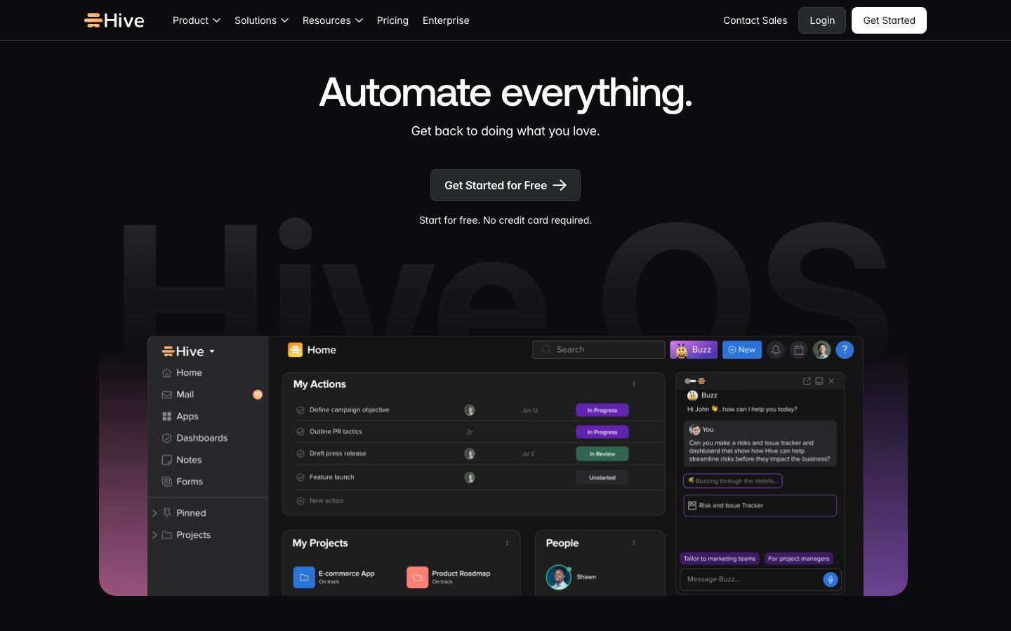
Task: Click the Jul 3 due date
Action: [528, 454]
